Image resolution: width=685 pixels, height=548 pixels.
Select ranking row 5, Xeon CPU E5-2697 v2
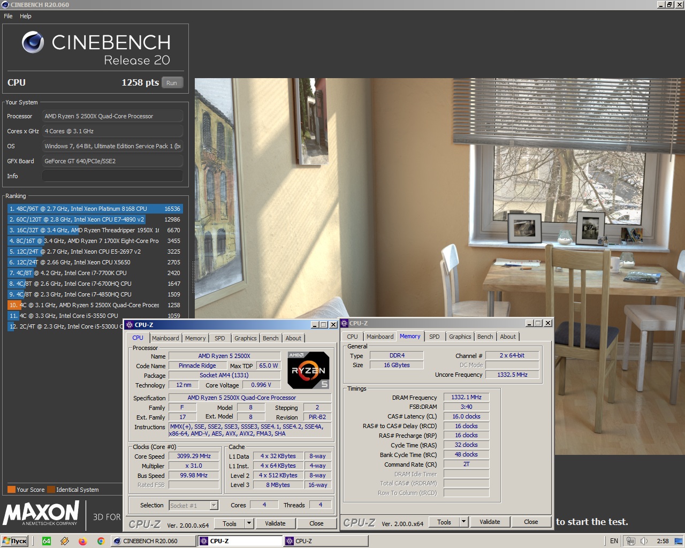point(95,252)
